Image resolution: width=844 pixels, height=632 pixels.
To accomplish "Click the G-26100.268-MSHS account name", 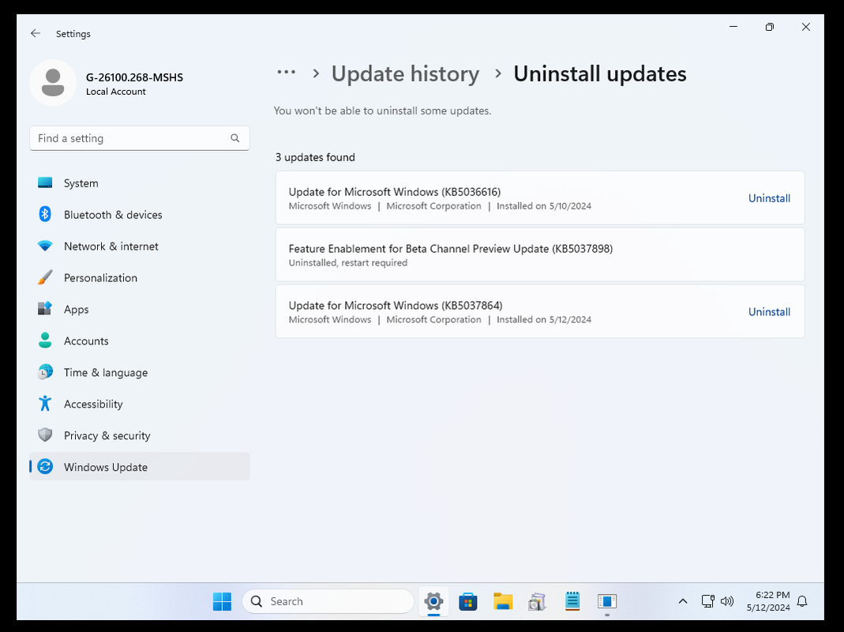I will point(134,77).
